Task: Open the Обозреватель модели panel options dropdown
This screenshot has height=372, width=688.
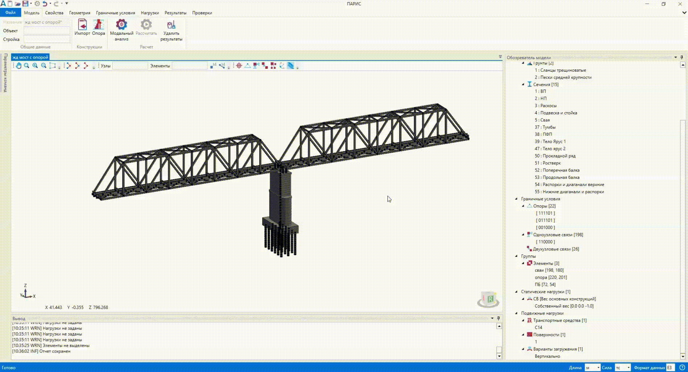Action: (x=675, y=57)
